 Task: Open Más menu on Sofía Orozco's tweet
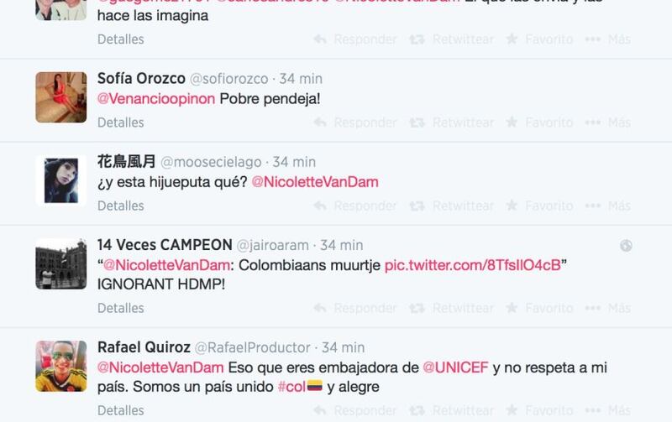point(607,122)
